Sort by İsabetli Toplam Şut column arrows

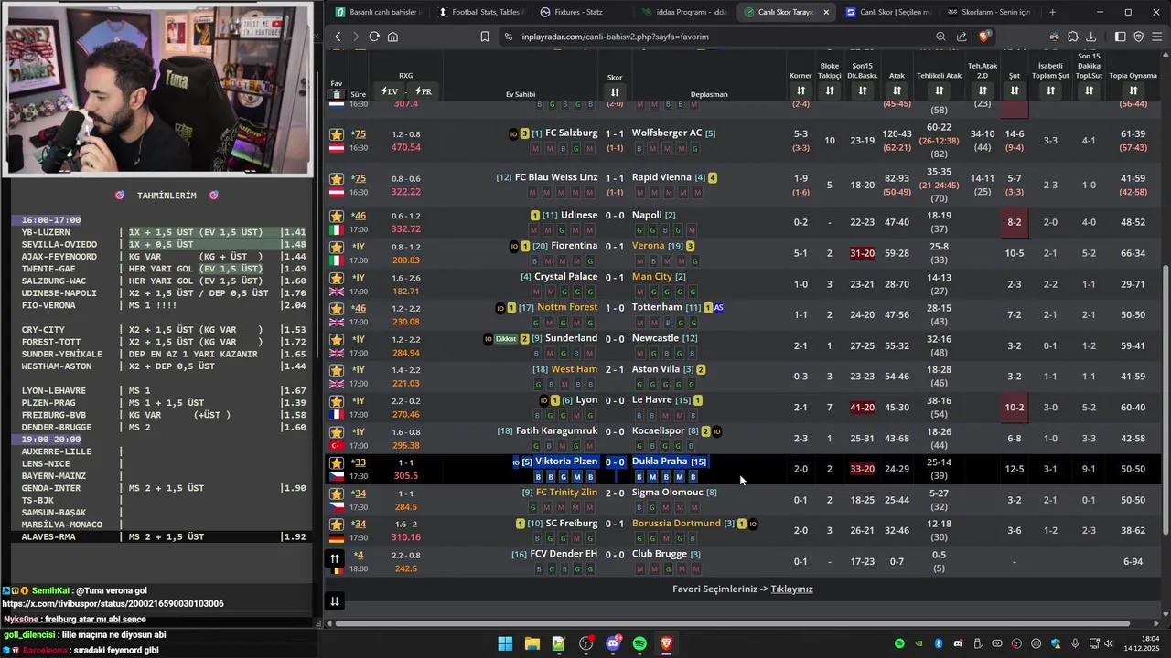coord(1050,90)
